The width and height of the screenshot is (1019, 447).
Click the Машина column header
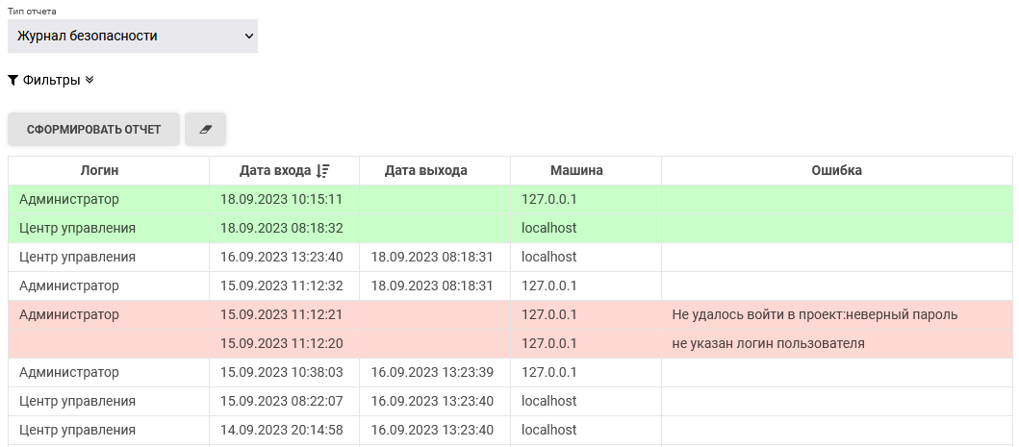click(576, 170)
